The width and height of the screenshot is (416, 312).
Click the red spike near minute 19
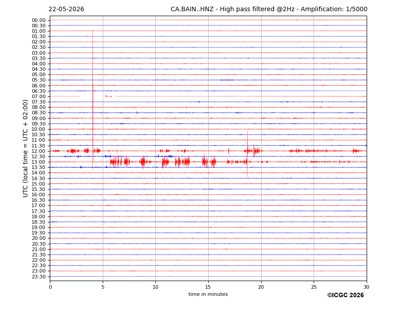point(248,153)
